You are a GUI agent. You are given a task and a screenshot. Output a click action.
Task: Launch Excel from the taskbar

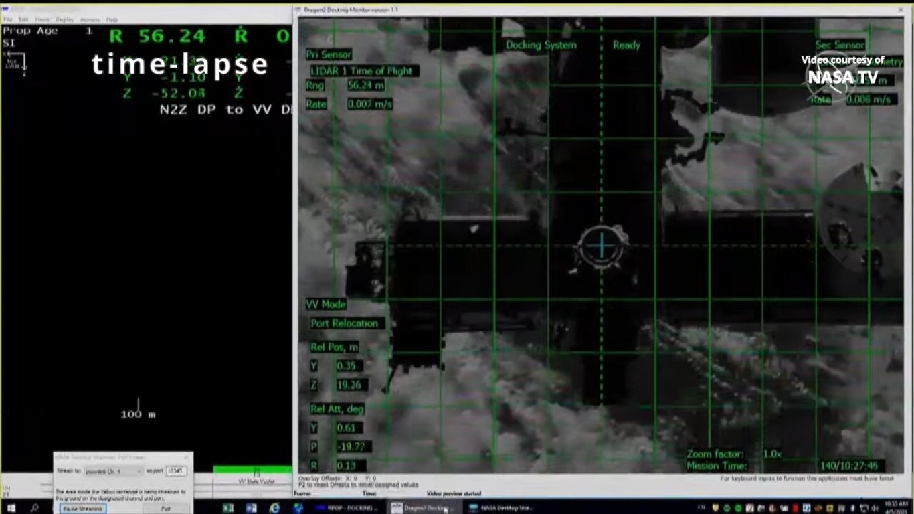pos(228,508)
